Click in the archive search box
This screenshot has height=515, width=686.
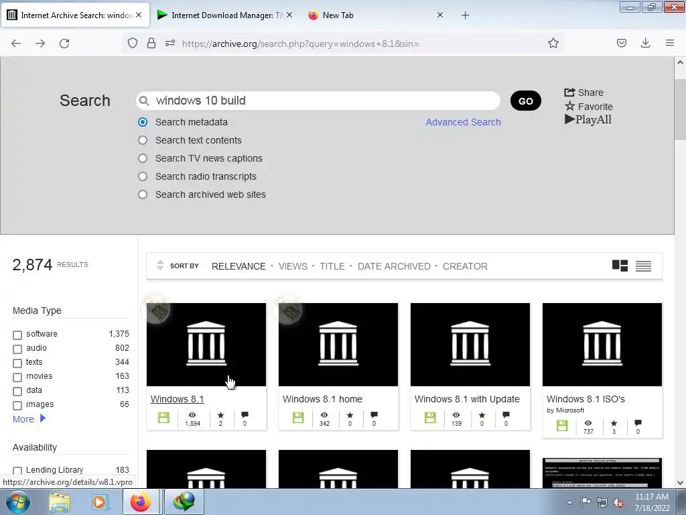(318, 101)
